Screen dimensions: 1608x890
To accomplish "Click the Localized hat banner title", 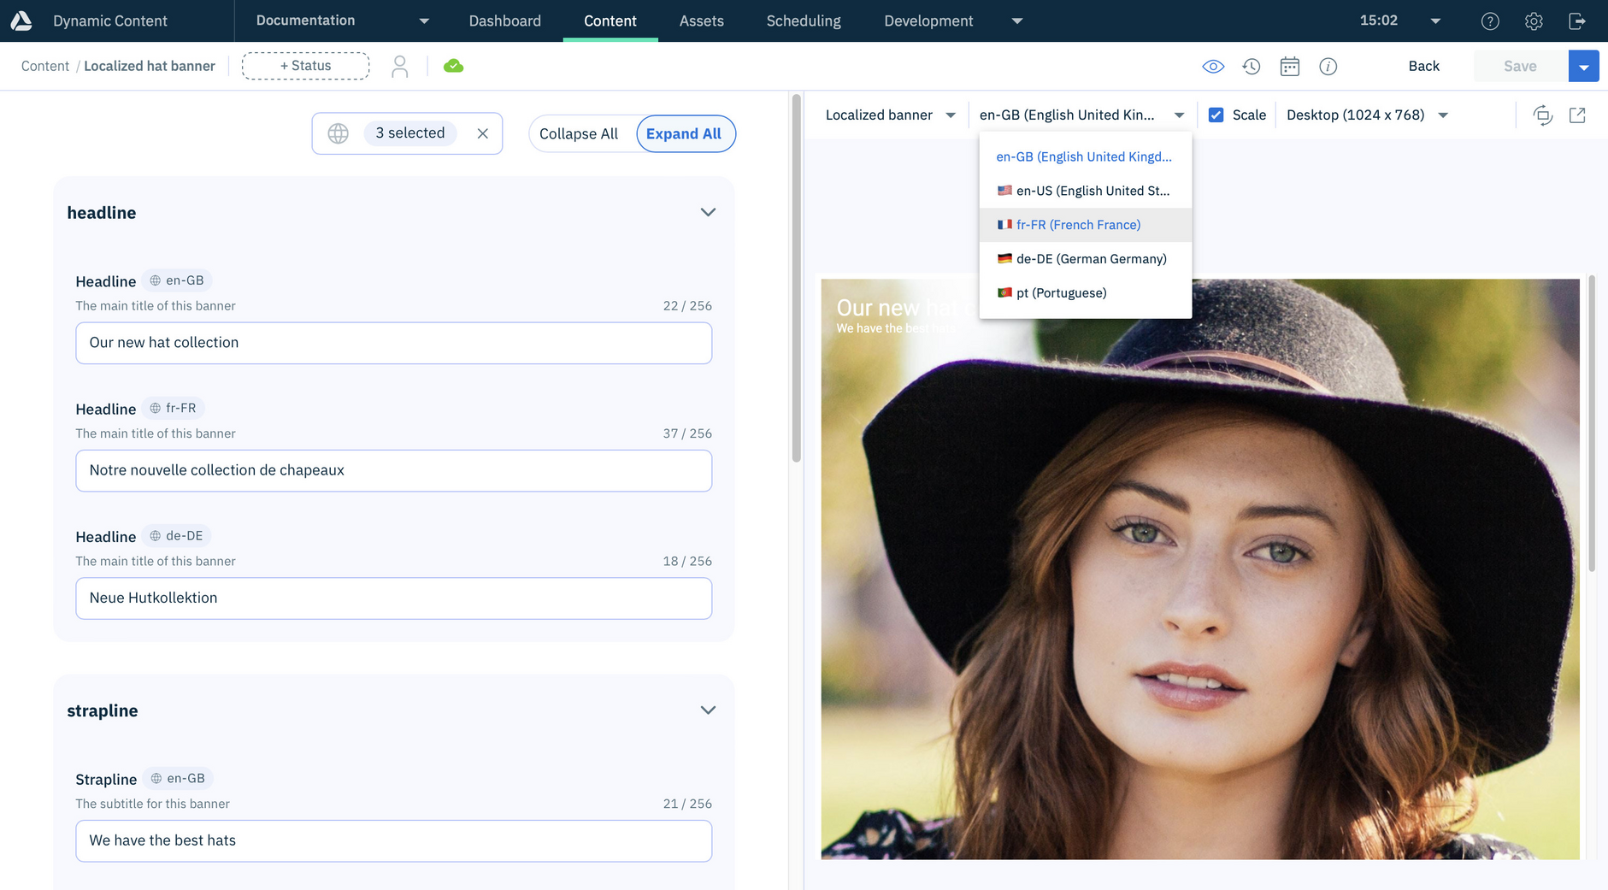I will click(150, 67).
